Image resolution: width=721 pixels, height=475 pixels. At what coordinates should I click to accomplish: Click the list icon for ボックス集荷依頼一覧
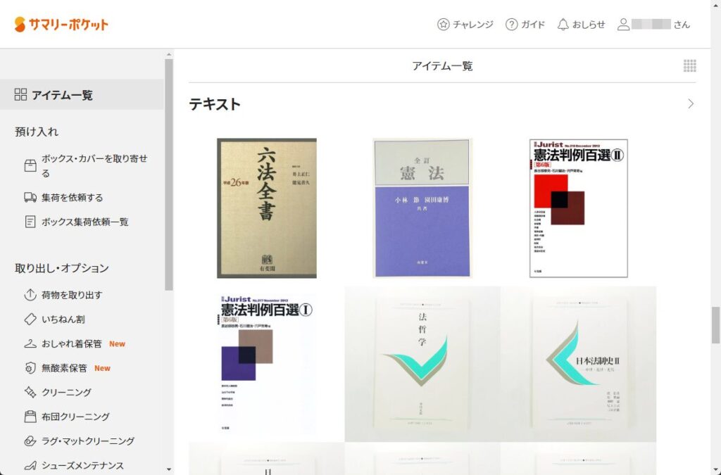[30, 222]
